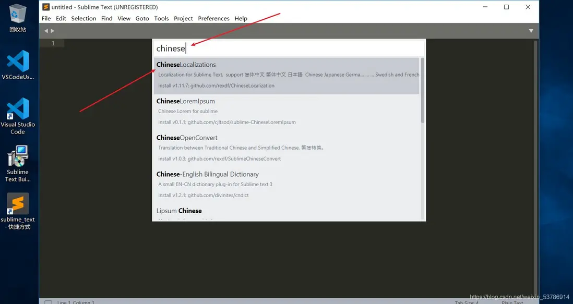Open the Tools menu
The height and width of the screenshot is (304, 573).
(161, 18)
